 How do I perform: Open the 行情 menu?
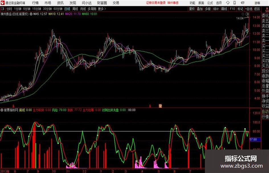[x=35, y=3]
